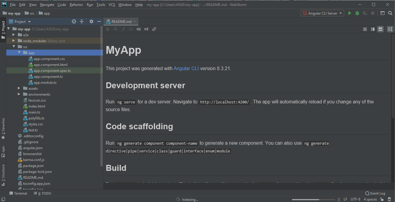This screenshot has height=202, width=395.
Task: Hide the Project tool window
Action: point(99,21)
